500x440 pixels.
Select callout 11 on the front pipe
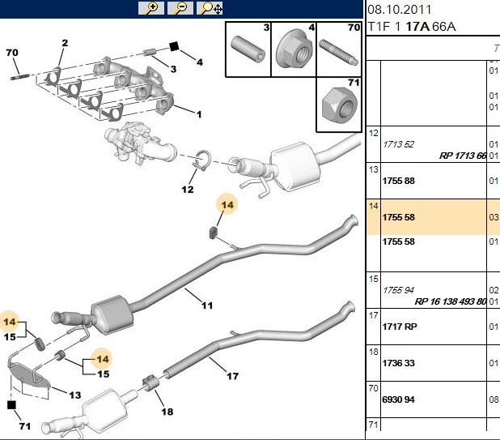pyautogui.click(x=207, y=305)
